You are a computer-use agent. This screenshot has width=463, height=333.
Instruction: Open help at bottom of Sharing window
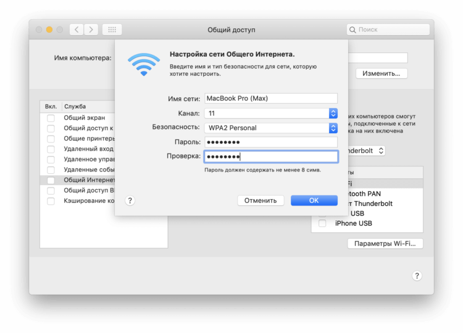417,276
